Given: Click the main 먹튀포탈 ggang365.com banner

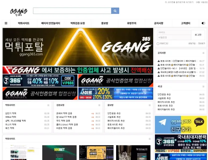Looking at the screenshot, I should [78, 47].
